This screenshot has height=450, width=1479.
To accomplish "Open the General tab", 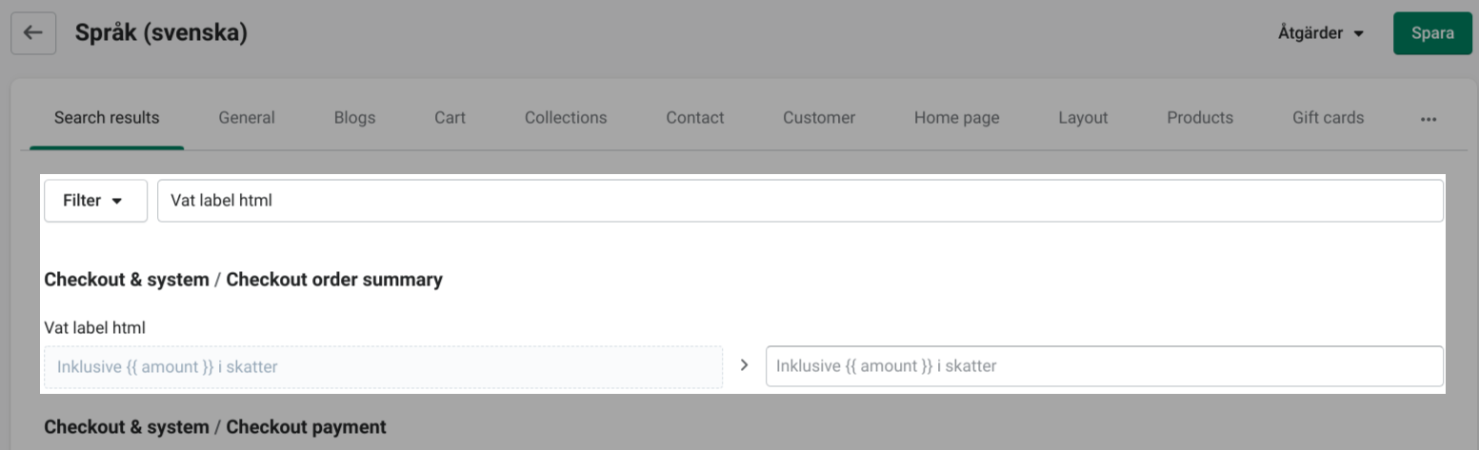I will (247, 118).
